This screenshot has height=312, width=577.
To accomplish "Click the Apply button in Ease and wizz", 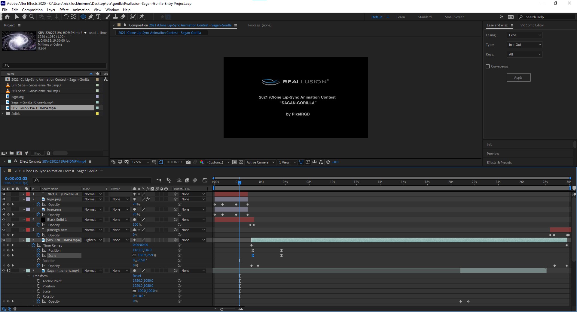I will click(x=518, y=77).
